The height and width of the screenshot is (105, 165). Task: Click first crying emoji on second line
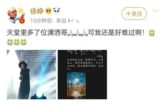point(10,42)
